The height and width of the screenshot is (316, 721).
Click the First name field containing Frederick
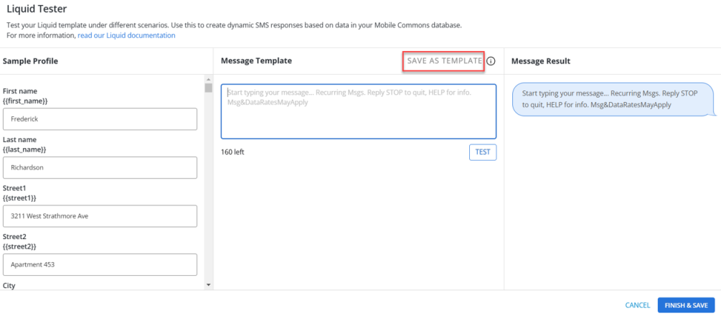(100, 119)
